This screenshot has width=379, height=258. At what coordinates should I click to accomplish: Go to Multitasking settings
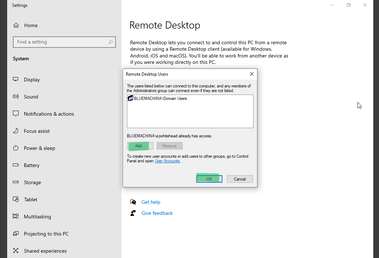38,217
